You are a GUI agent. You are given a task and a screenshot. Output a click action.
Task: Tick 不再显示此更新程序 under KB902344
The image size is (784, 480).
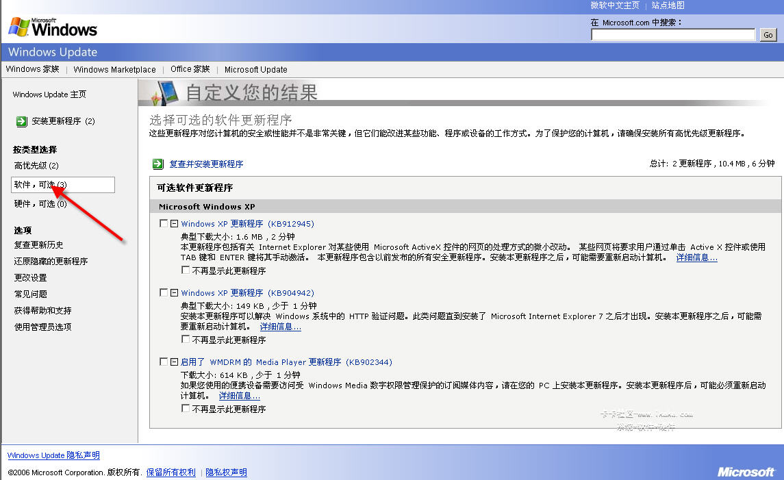(x=185, y=409)
